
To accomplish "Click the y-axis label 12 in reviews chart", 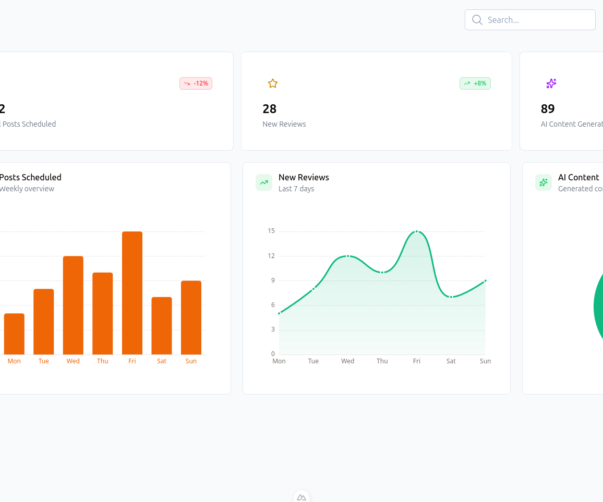I will [x=271, y=256].
